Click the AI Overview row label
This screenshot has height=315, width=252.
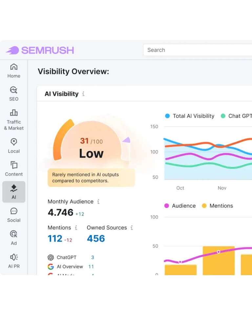(70, 266)
